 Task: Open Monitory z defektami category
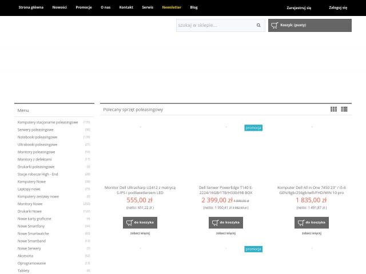(x=34, y=159)
